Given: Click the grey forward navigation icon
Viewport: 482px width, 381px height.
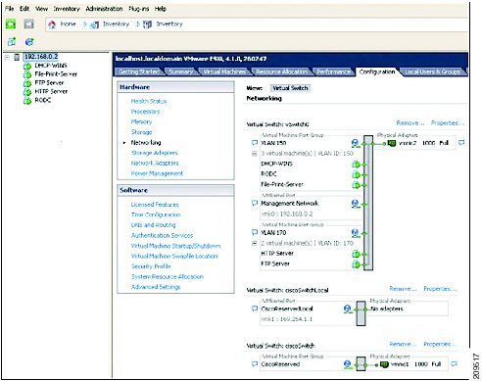Looking at the screenshot, I should (29, 24).
